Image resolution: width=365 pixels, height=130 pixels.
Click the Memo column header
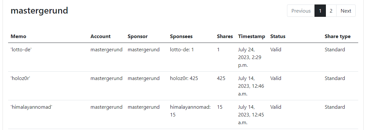point(18,36)
